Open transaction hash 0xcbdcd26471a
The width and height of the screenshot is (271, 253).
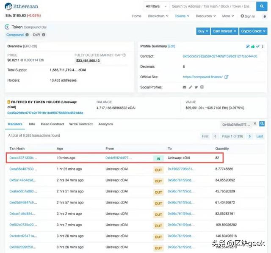tap(23, 236)
